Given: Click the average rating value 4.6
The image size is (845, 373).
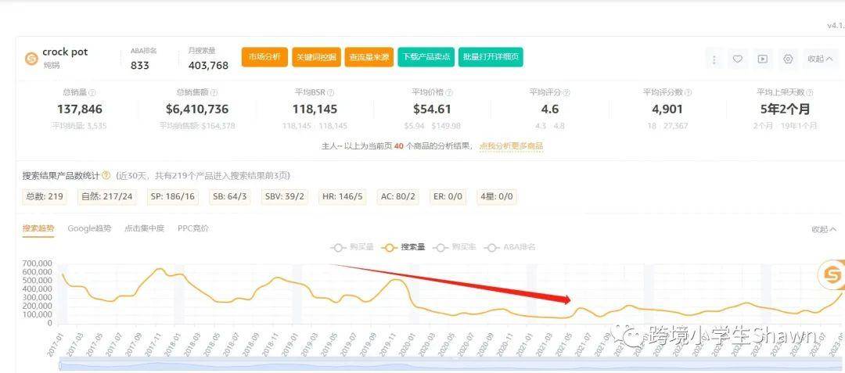Looking at the screenshot, I should [550, 109].
